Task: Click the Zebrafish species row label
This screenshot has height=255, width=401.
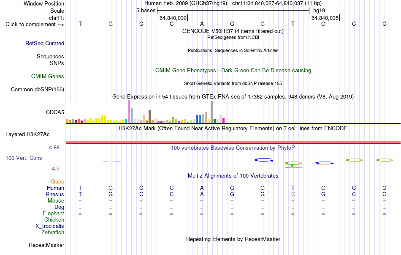Action: [53, 232]
